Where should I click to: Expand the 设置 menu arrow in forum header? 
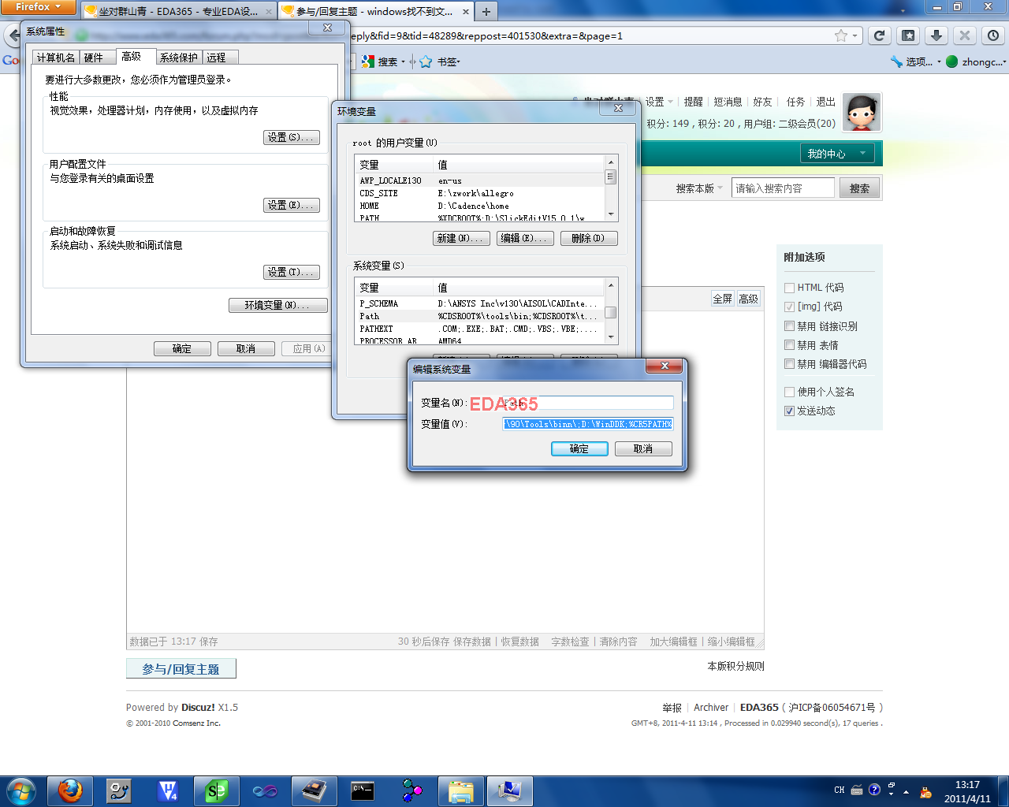(671, 102)
